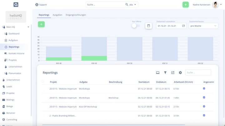Click the green KW 49 bar segment

(x=94, y=58)
